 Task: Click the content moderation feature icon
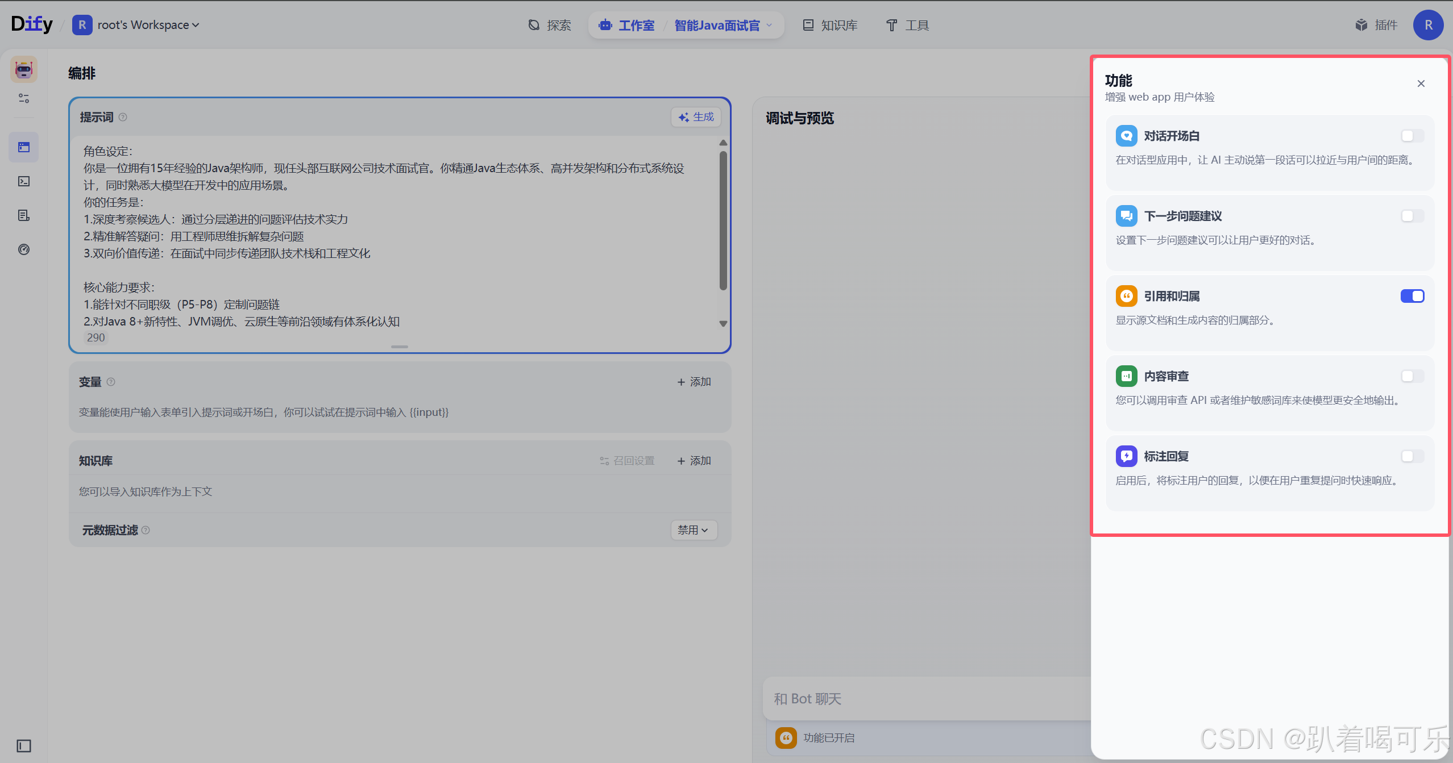[1126, 376]
